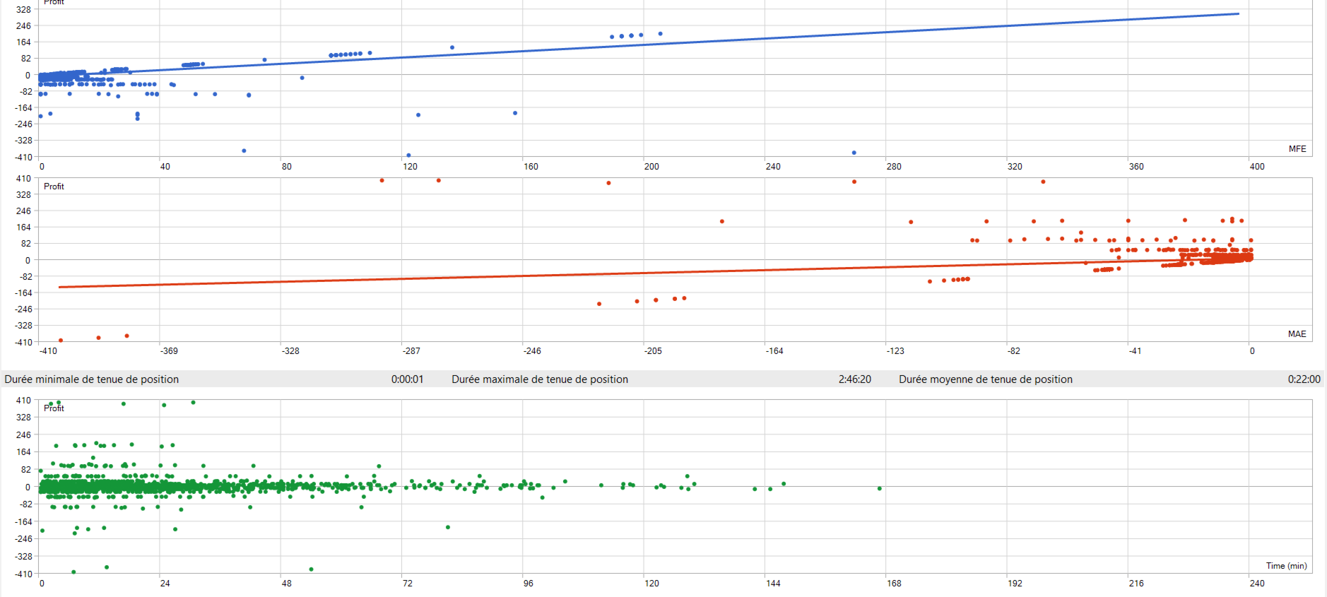
Task: Select 'Durée maximale de tenue de position' label
Action: point(540,379)
